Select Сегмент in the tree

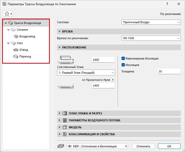pyautogui.click(x=22, y=30)
